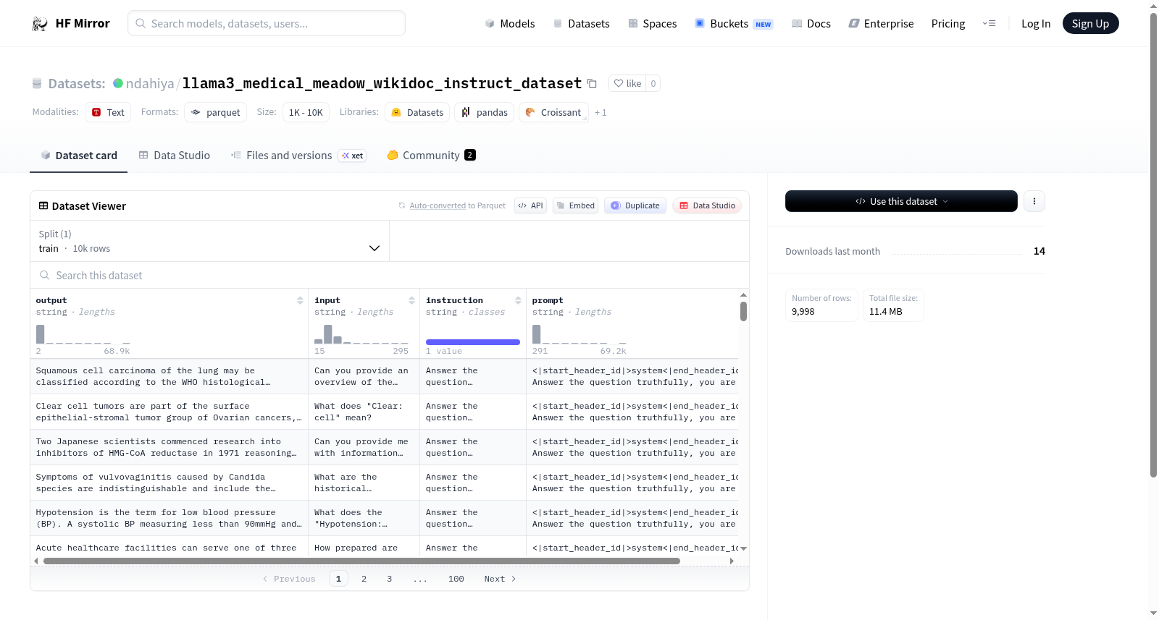Click the Embed button

(575, 205)
